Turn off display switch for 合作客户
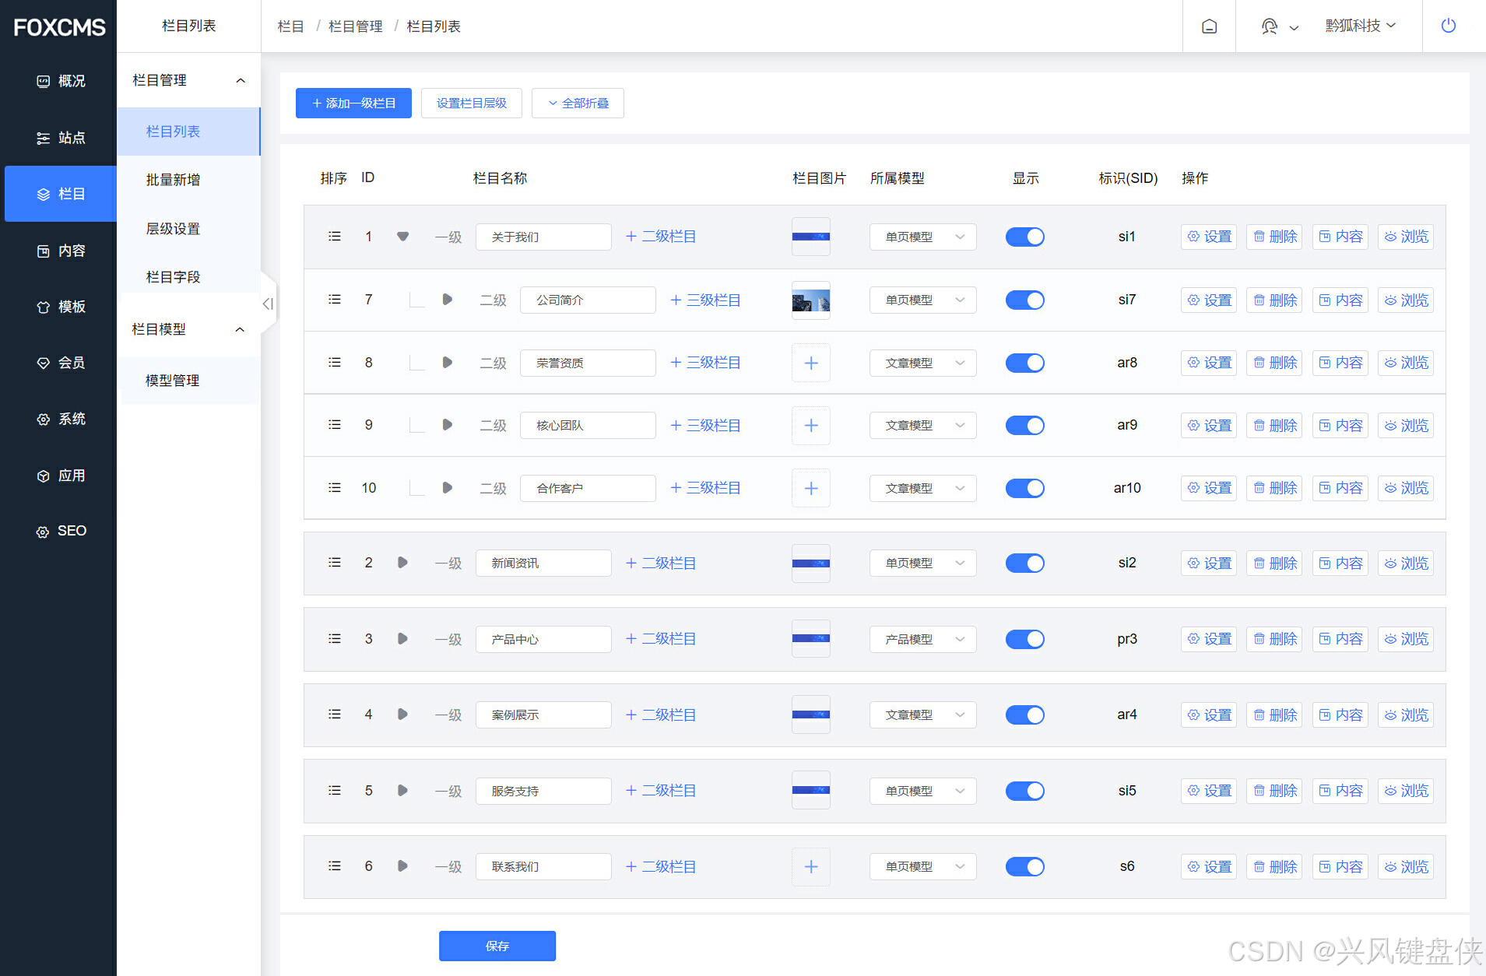The height and width of the screenshot is (976, 1486). [x=1024, y=488]
